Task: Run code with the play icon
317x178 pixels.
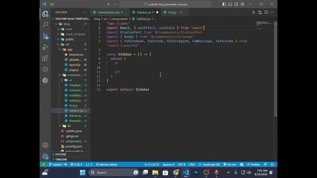Action: [254, 12]
